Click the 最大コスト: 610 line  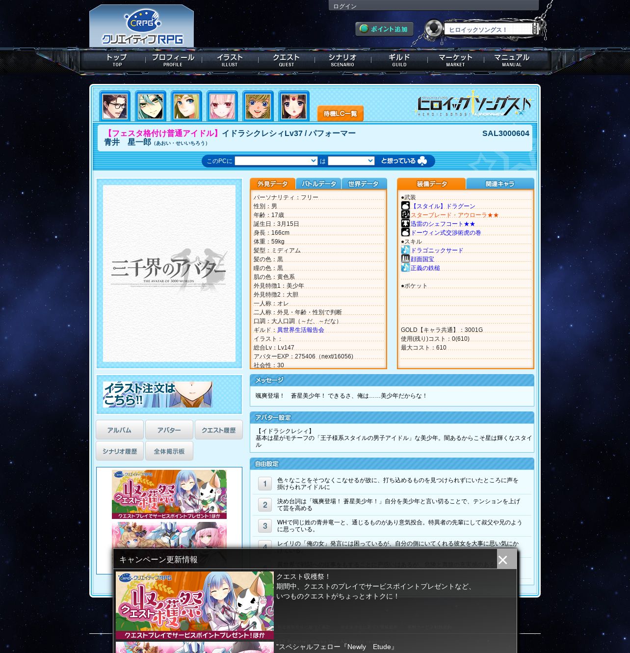[x=423, y=348]
